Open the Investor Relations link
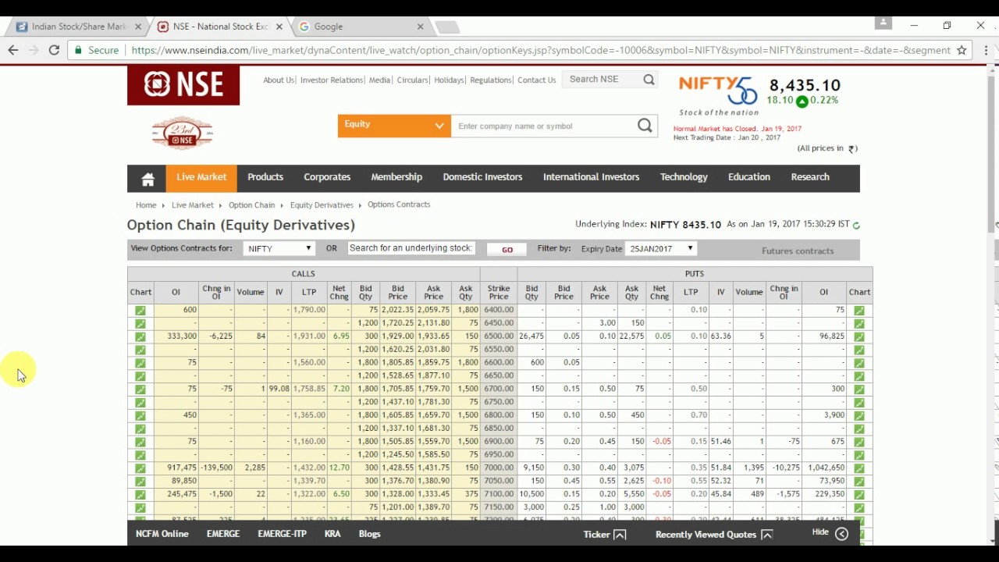Viewport: 999px width, 562px height. [x=332, y=80]
